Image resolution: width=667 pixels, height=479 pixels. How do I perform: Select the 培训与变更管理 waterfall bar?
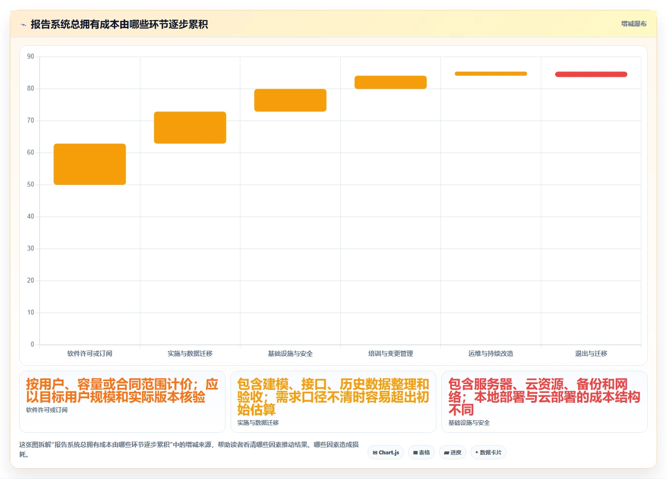pos(391,82)
